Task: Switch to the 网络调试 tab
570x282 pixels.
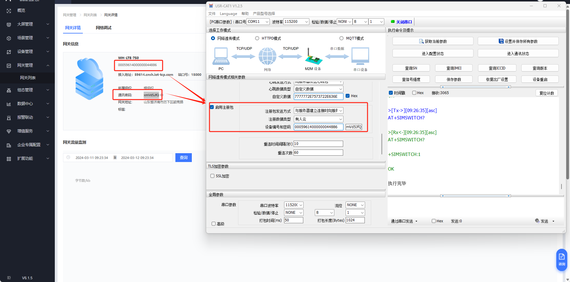Action: 104,28
